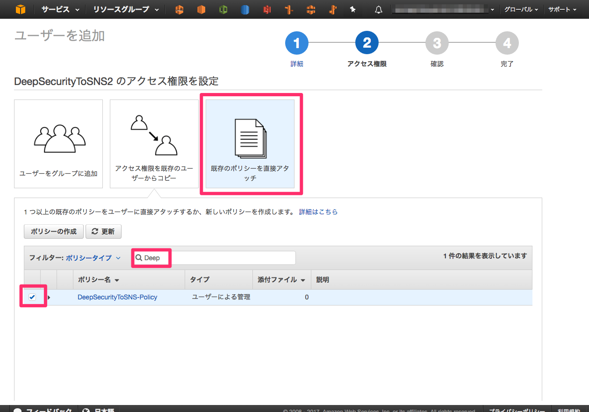Click the ポリシーの作成 button
Viewport: 589px width, 412px height.
(x=53, y=231)
